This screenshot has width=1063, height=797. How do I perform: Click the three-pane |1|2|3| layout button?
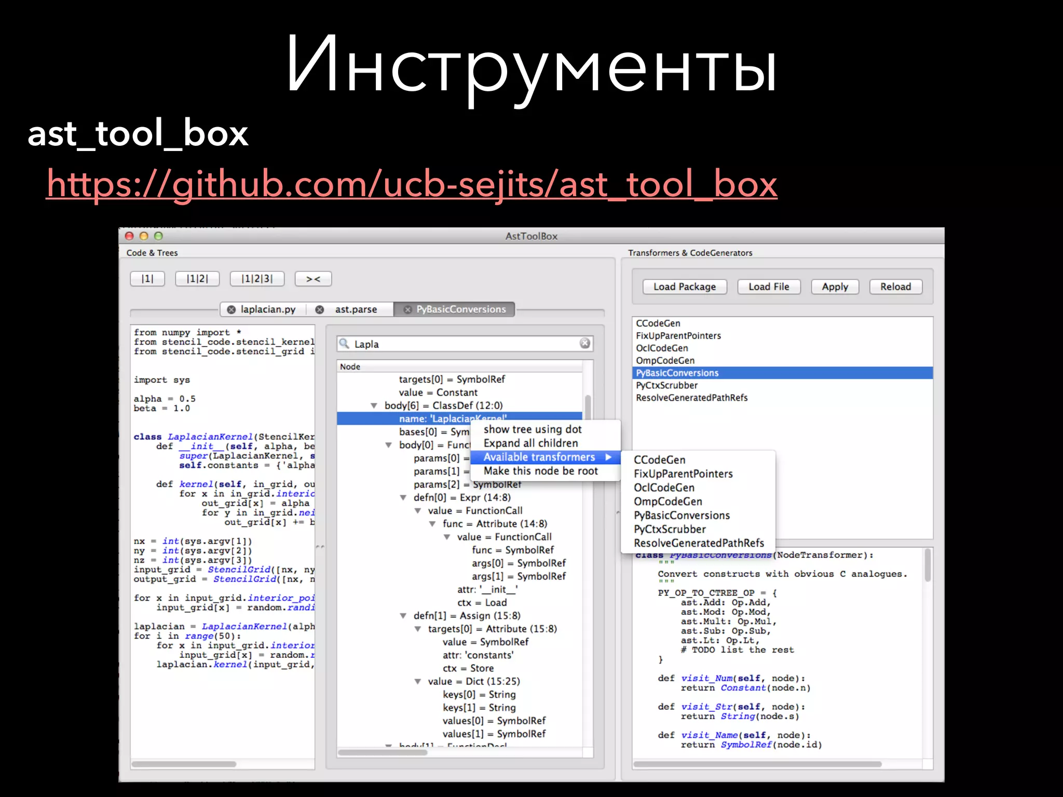pyautogui.click(x=257, y=279)
